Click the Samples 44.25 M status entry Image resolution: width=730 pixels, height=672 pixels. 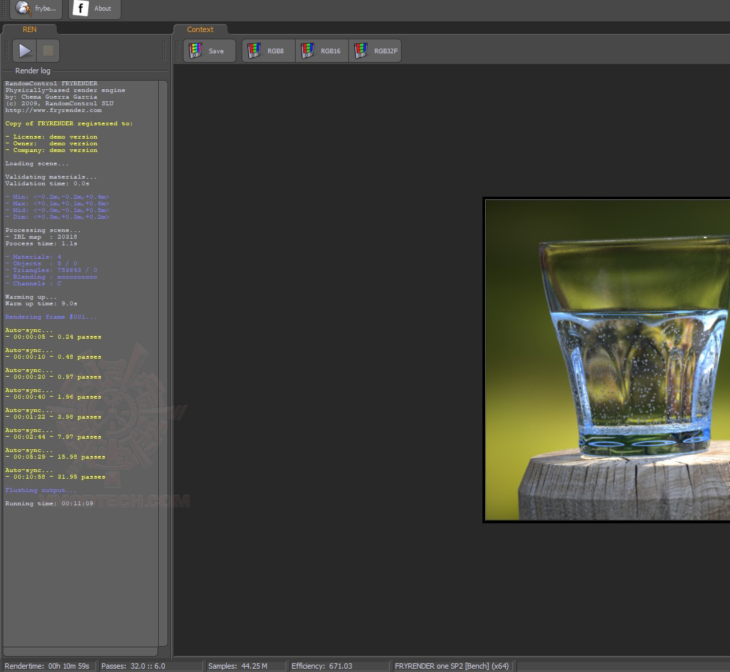click(245, 666)
